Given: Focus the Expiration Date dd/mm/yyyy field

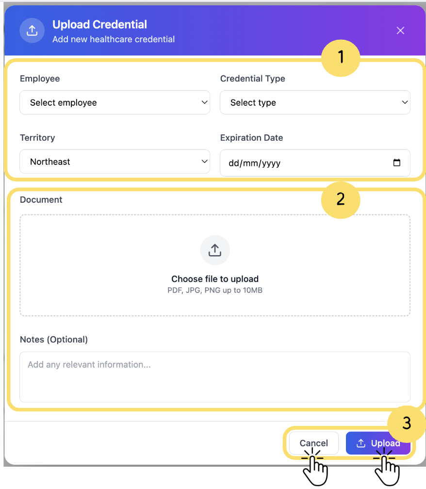Looking at the screenshot, I should [306, 163].
